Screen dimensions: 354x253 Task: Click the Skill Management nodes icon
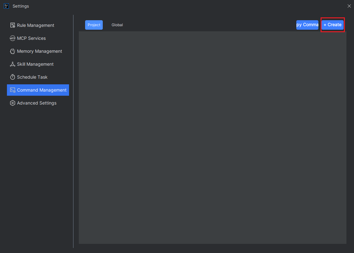tap(13, 64)
